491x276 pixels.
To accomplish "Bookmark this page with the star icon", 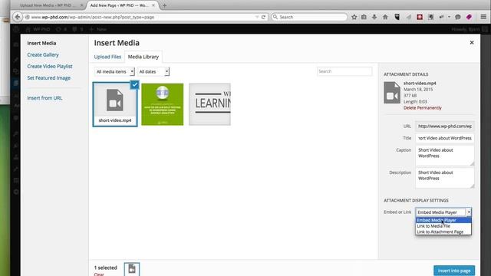I will 354,17.
